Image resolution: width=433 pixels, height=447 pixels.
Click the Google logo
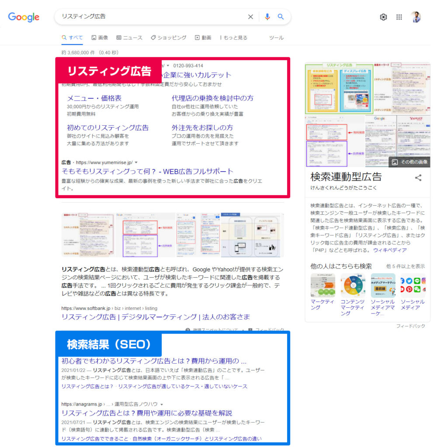(24, 17)
